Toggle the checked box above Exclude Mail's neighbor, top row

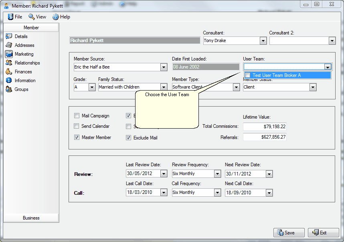pos(128,115)
